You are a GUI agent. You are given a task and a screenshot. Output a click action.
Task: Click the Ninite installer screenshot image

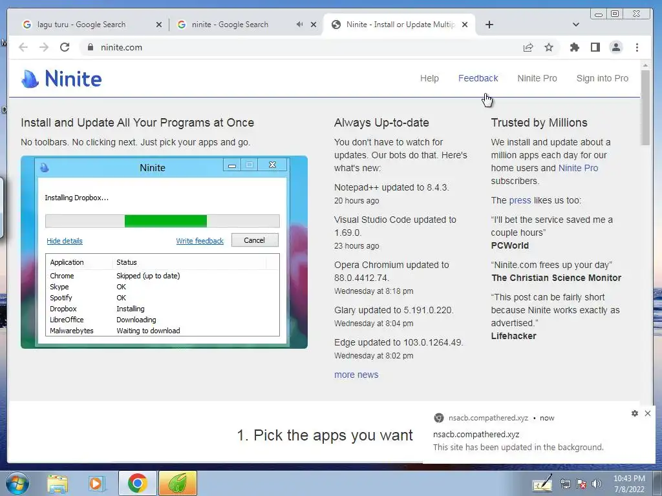pyautogui.click(x=164, y=253)
